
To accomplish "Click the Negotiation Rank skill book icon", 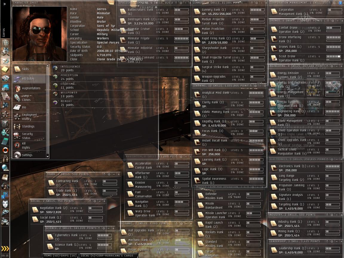I will [x=35, y=210].
